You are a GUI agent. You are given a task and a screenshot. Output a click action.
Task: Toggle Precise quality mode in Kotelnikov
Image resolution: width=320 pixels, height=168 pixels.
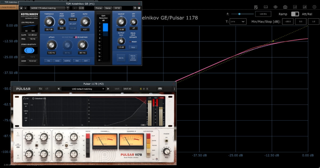99,8
